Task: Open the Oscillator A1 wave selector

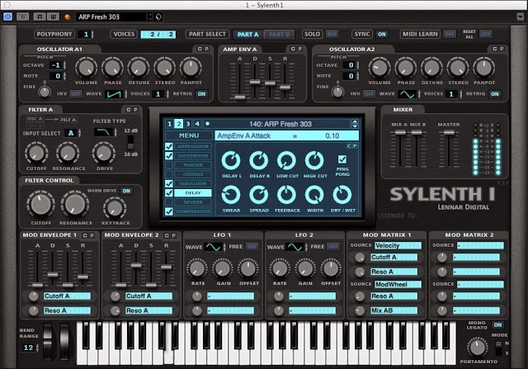Action: (115, 94)
